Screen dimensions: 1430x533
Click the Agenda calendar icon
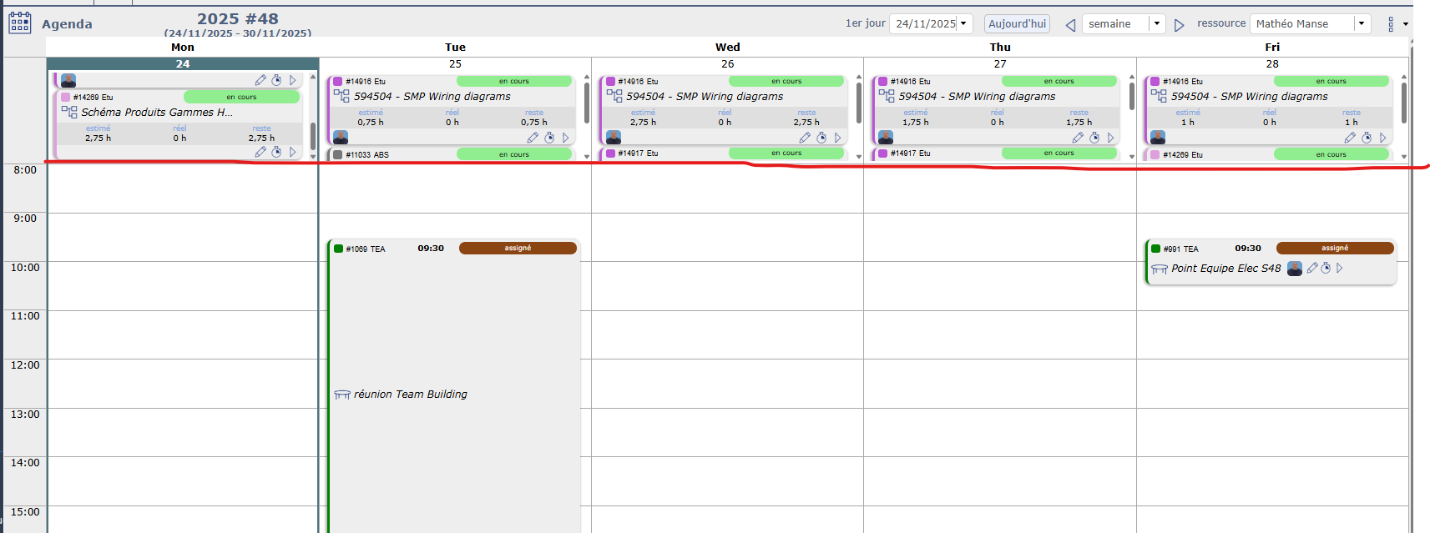[20, 23]
